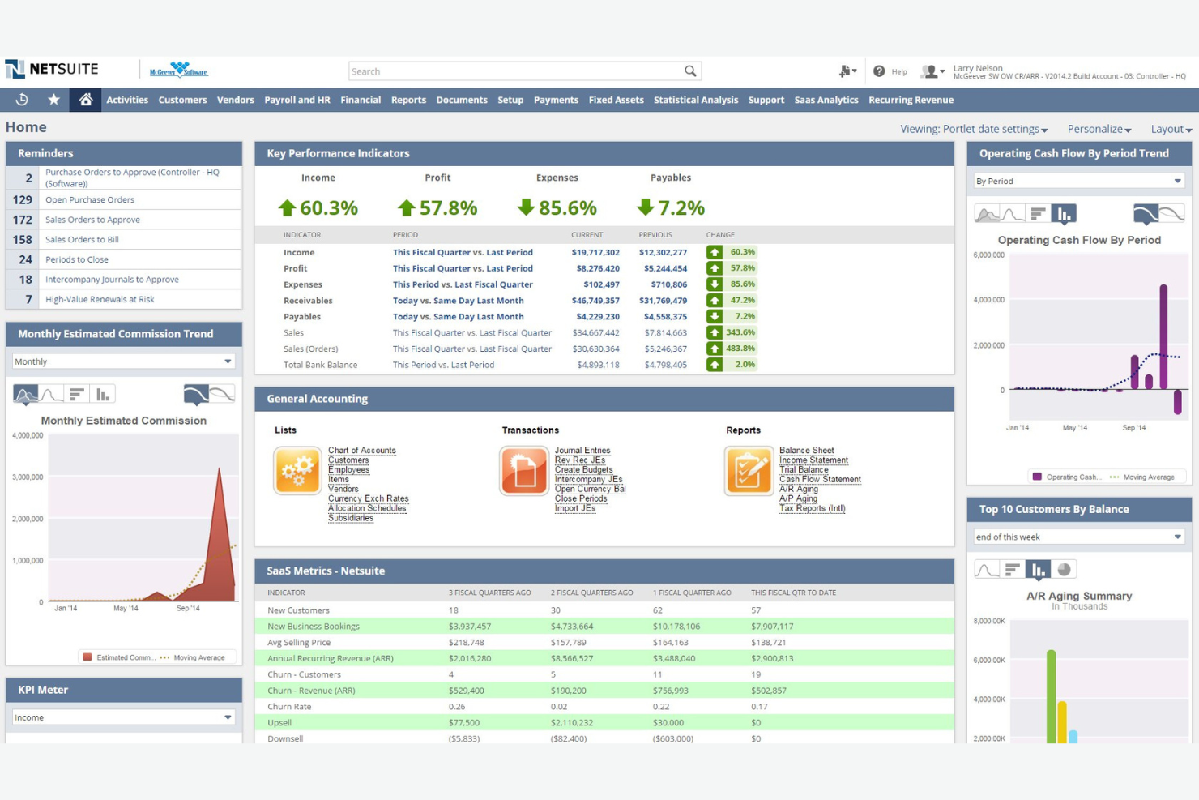Open the Chart of Accounts link
This screenshot has width=1199, height=800.
point(362,450)
